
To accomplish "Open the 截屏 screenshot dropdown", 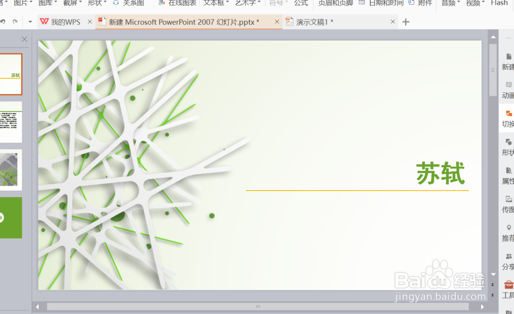I will (x=72, y=3).
